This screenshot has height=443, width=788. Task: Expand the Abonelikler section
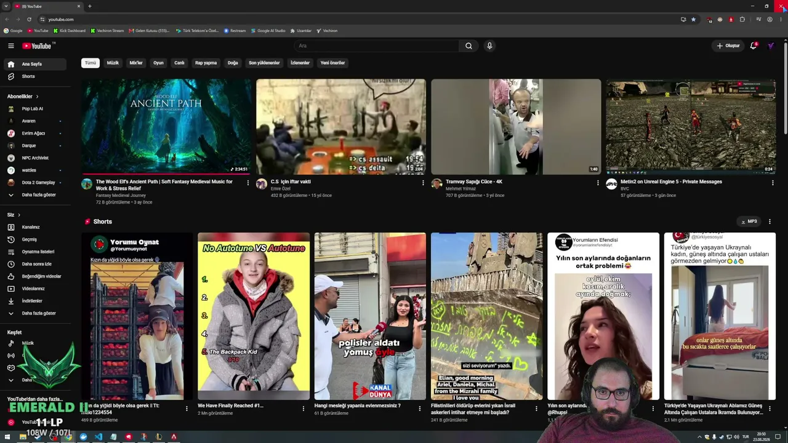[23, 97]
